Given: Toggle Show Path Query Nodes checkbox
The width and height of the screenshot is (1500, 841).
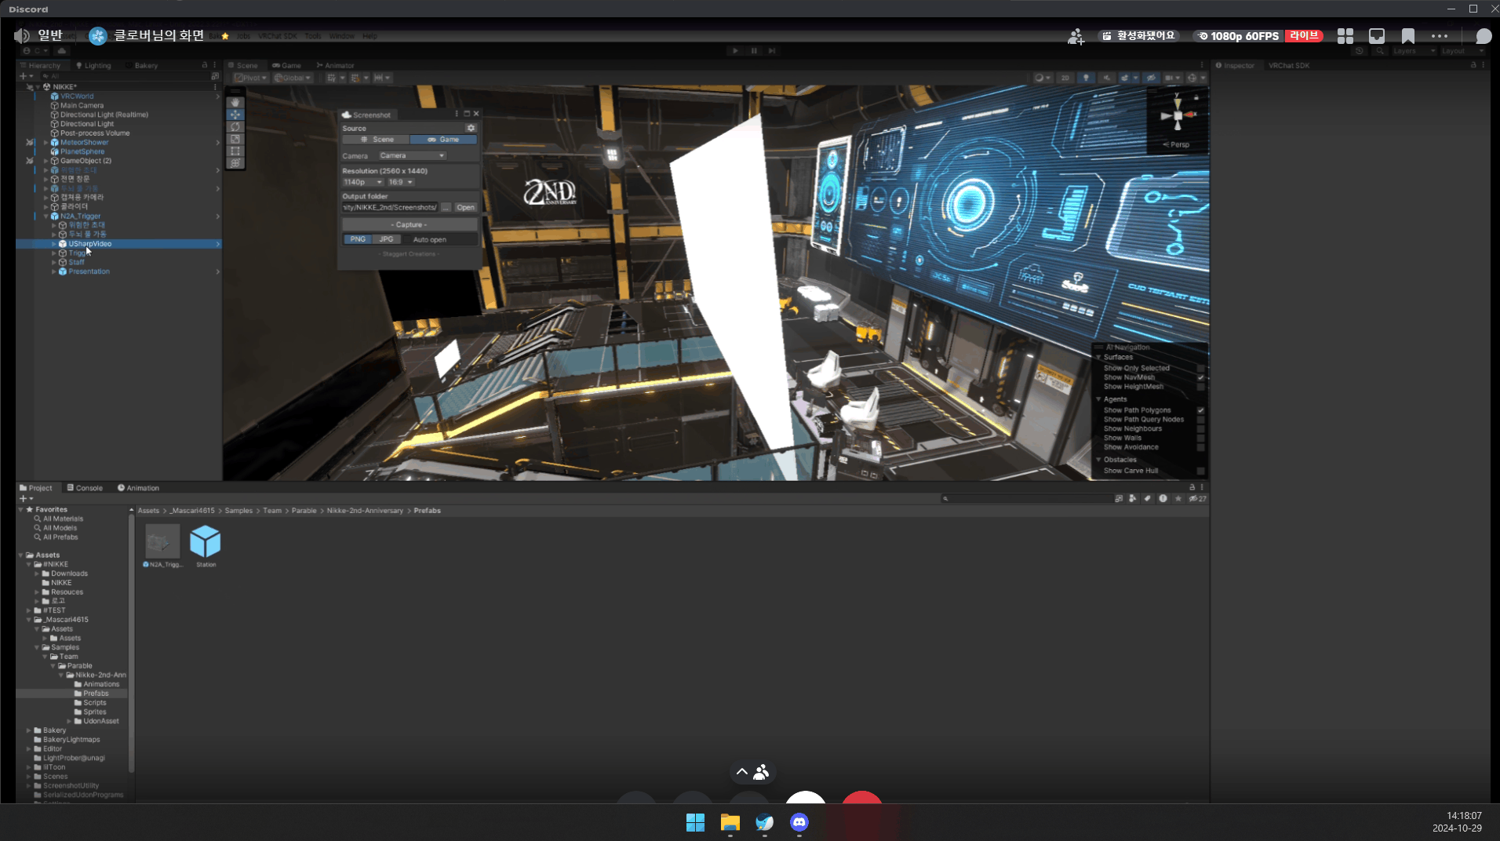Looking at the screenshot, I should coord(1200,420).
